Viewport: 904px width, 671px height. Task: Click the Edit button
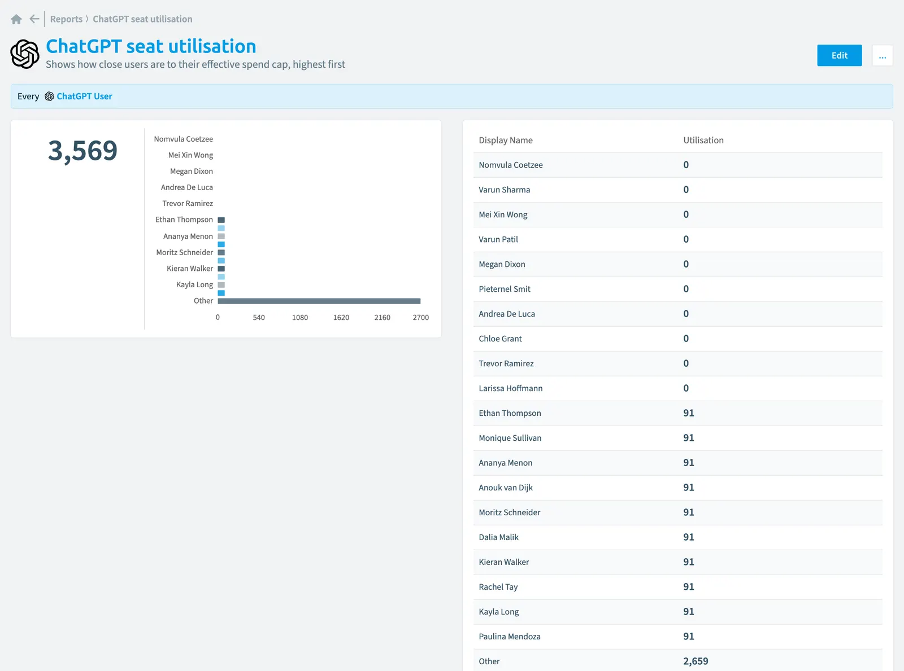pyautogui.click(x=839, y=55)
